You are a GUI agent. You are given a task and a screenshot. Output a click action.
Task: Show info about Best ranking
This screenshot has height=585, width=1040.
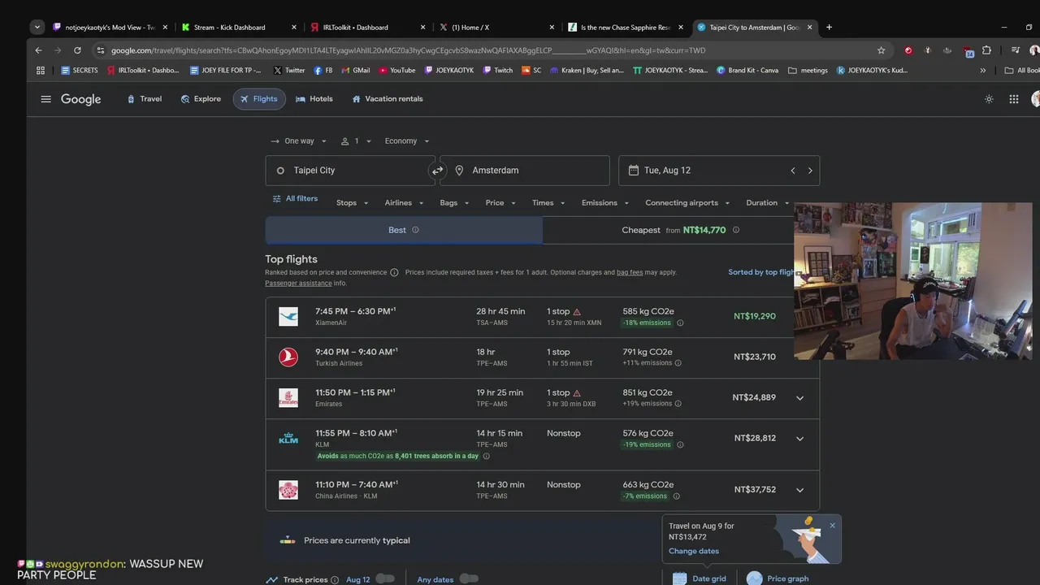click(x=415, y=230)
